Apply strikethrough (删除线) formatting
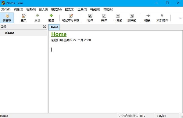 coord(132,18)
